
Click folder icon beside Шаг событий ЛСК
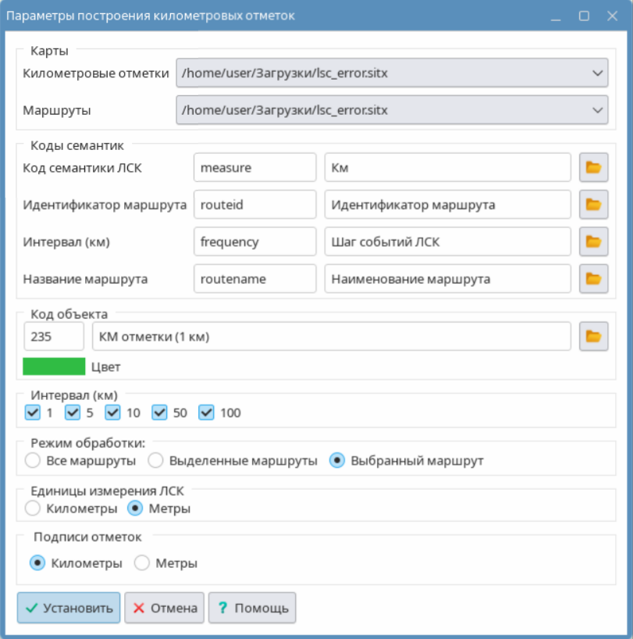coord(593,241)
